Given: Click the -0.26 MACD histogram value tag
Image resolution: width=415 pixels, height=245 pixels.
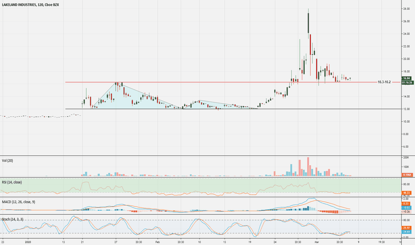Looking at the screenshot, I should (x=406, y=212).
